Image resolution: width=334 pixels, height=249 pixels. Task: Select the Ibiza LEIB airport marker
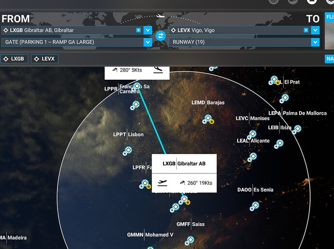tap(280, 143)
